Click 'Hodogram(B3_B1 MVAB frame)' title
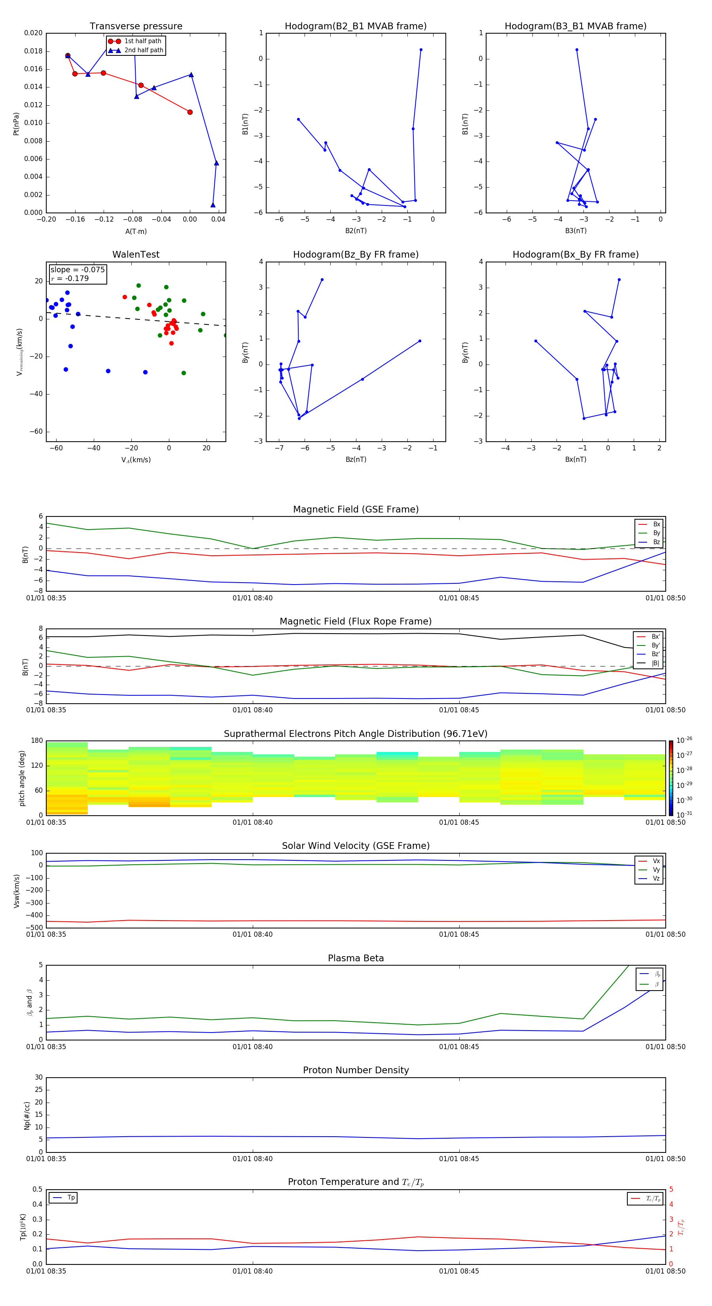The width and height of the screenshot is (712, 1306). [x=576, y=27]
